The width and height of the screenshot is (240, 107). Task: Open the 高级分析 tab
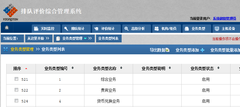pos(137,29)
